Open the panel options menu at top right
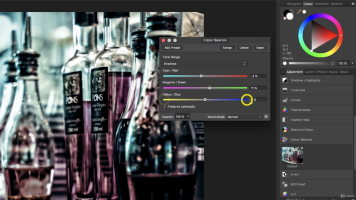Image resolution: width=356 pixels, height=200 pixels. point(353,4)
